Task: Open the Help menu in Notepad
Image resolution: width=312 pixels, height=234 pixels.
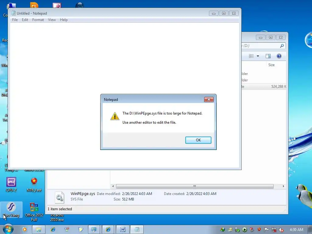Action: [x=64, y=20]
